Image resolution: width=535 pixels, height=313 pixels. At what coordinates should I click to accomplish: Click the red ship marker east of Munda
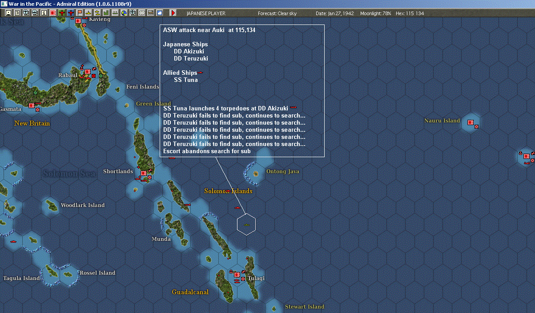pyautogui.click(x=187, y=204)
